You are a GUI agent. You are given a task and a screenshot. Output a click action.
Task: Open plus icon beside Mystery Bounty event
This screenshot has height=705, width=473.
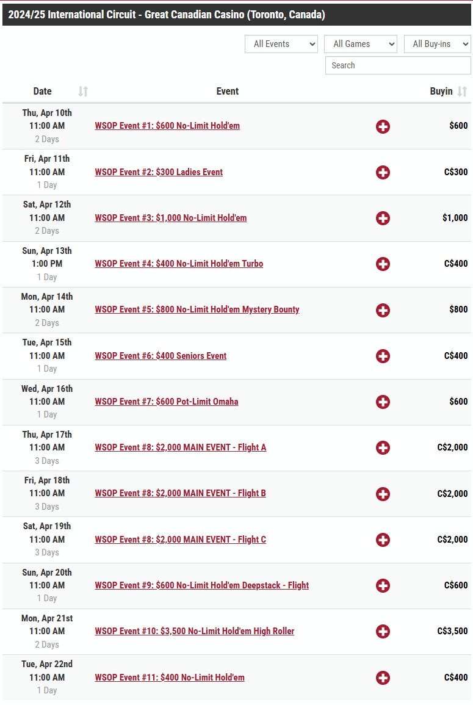click(383, 310)
